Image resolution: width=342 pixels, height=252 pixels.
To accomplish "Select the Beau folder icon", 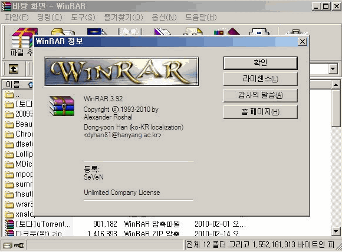I will [x=9, y=124].
